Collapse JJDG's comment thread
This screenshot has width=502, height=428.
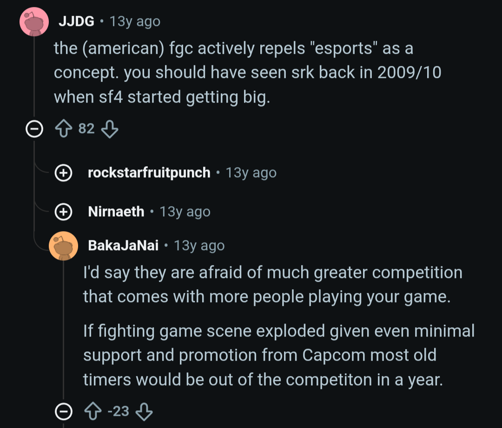point(34,129)
